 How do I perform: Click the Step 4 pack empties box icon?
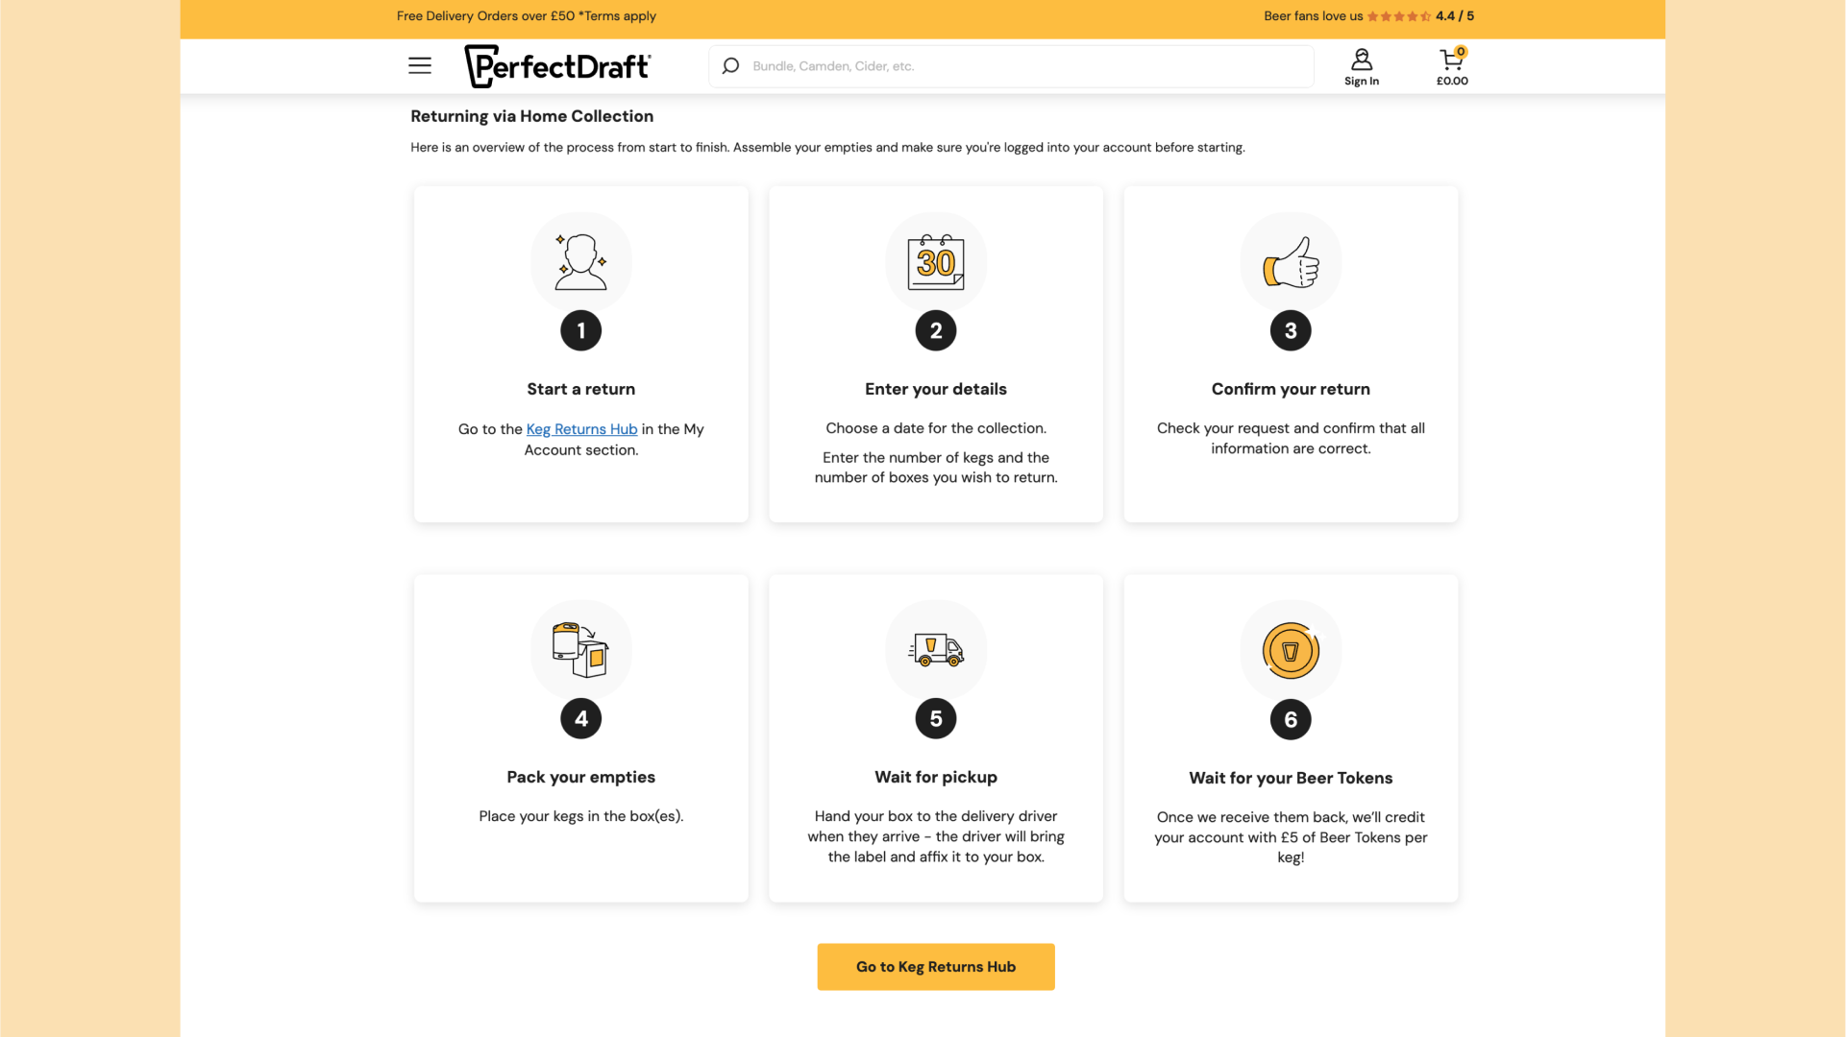point(580,648)
